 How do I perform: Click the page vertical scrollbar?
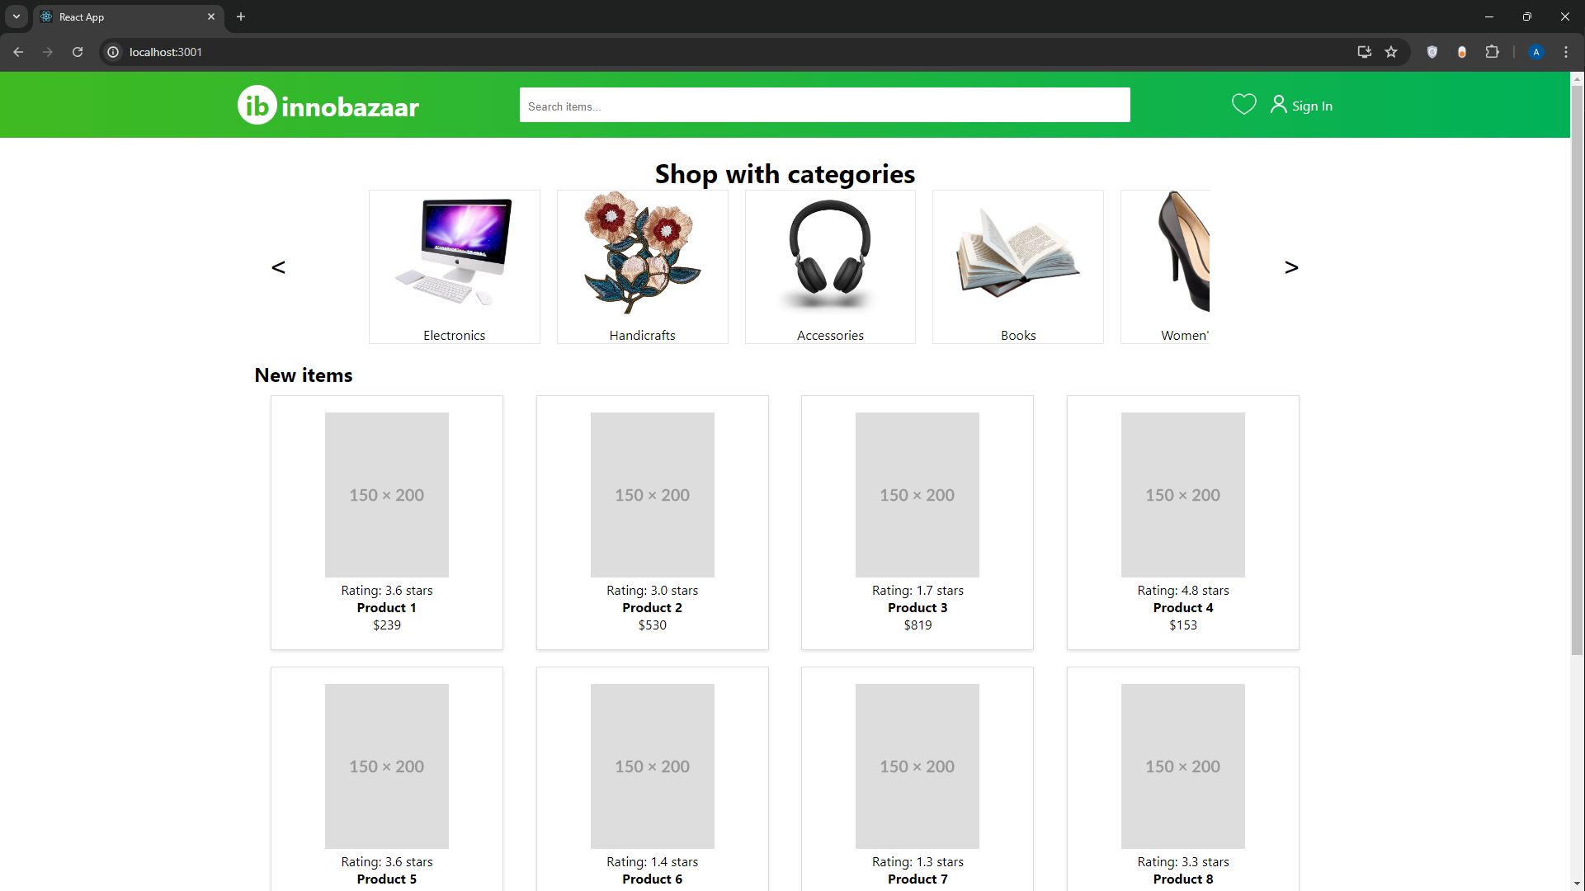(x=1577, y=371)
